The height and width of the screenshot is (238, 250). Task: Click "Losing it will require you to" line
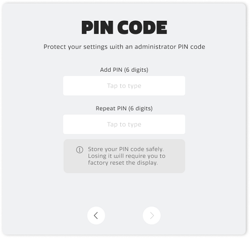point(127,156)
